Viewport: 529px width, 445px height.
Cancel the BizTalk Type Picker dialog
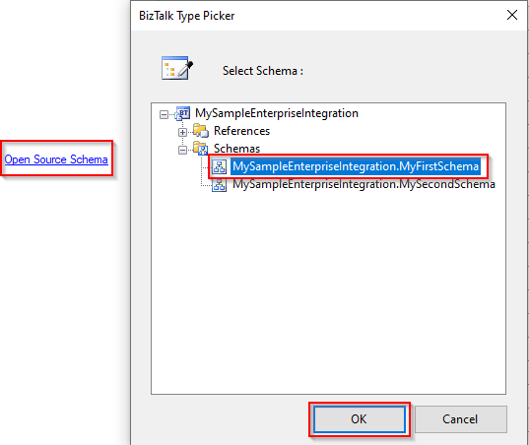pos(460,419)
